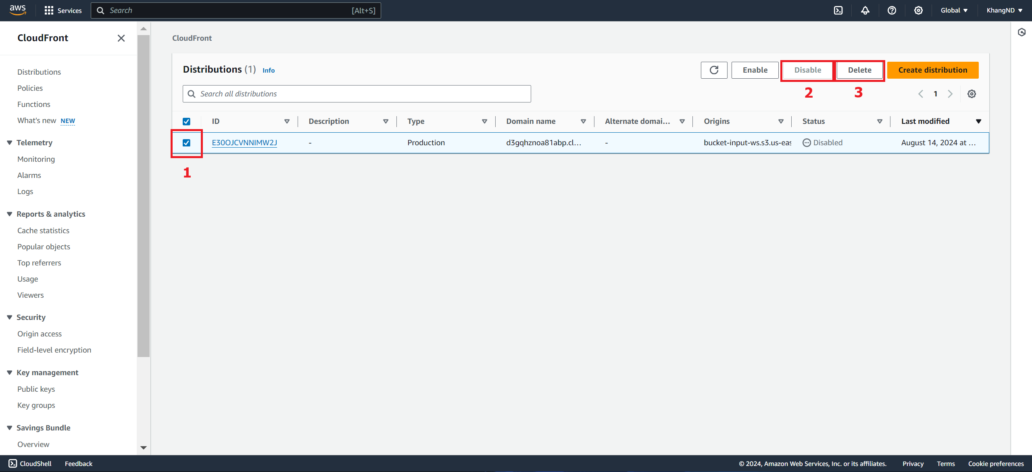
Task: Go to previous page of distributions
Action: click(921, 94)
